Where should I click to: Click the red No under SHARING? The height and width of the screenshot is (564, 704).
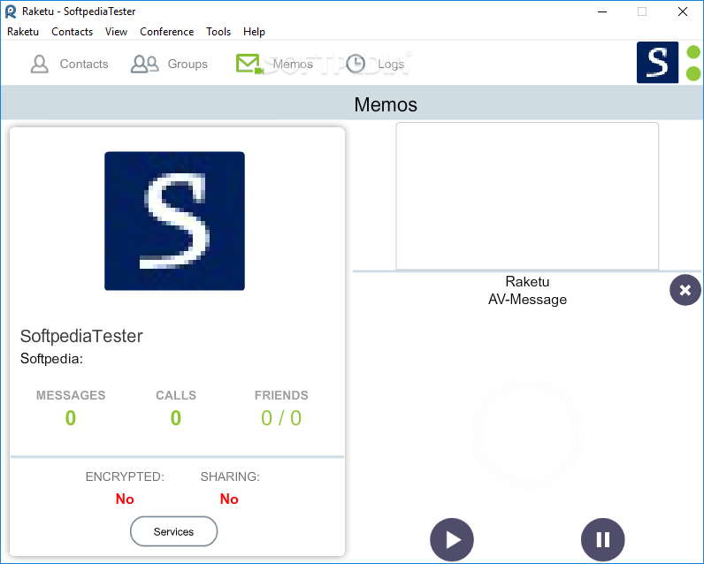(229, 499)
